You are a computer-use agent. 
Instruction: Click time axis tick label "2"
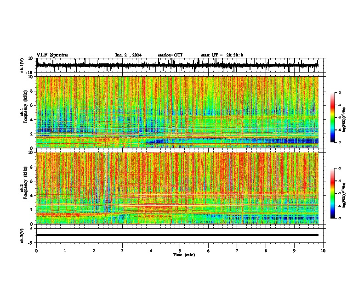[x=94, y=251]
